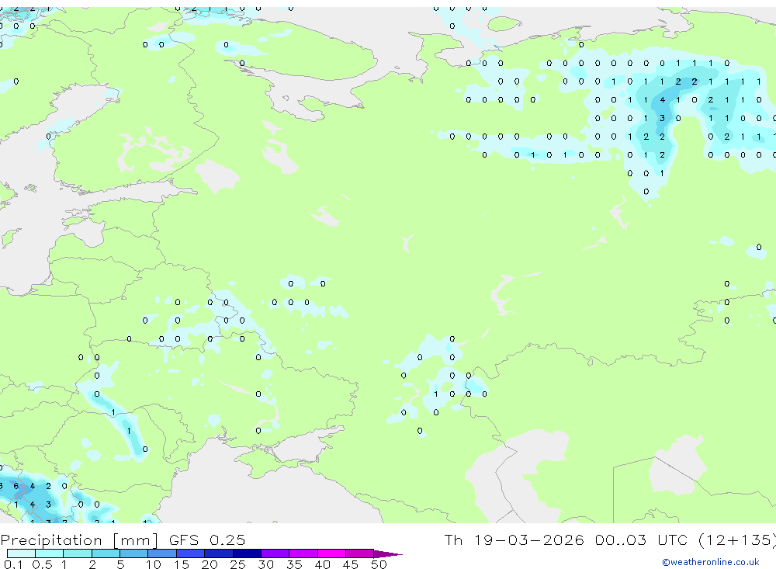The width and height of the screenshot is (776, 569).
Task: Click the 10 to 15 mm legend swatch
Action: tap(162, 553)
